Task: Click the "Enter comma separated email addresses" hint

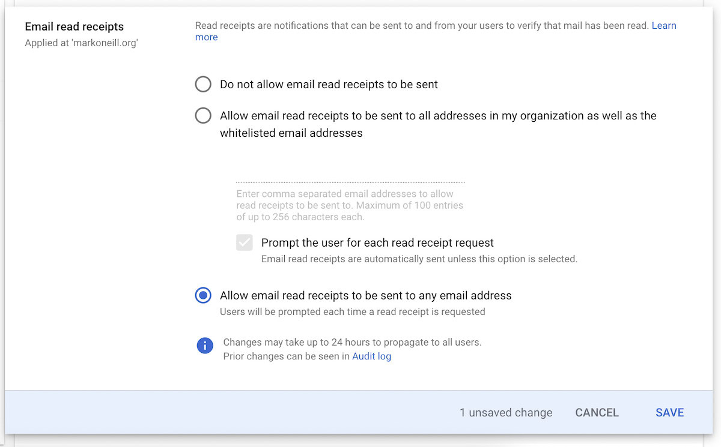Action: point(350,205)
